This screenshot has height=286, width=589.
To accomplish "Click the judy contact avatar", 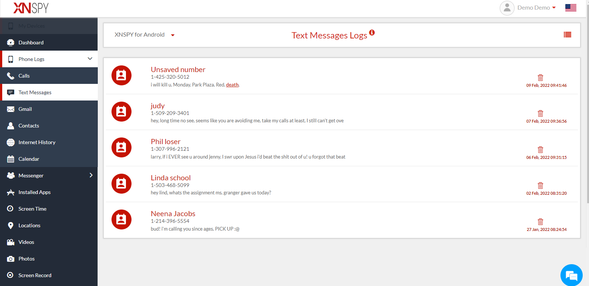I will [122, 112].
